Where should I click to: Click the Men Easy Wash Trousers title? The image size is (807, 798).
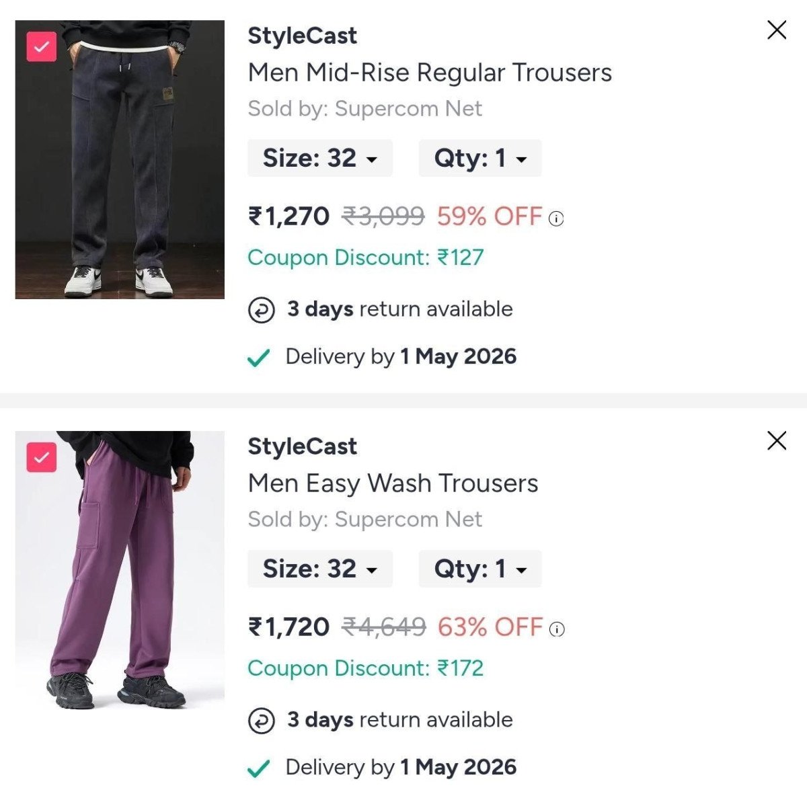tap(392, 483)
